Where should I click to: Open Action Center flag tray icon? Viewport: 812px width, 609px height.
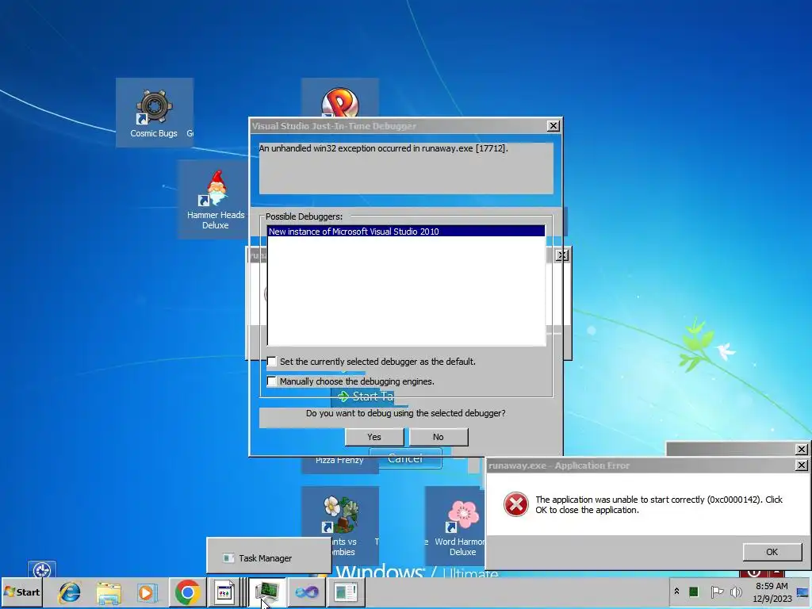click(717, 592)
